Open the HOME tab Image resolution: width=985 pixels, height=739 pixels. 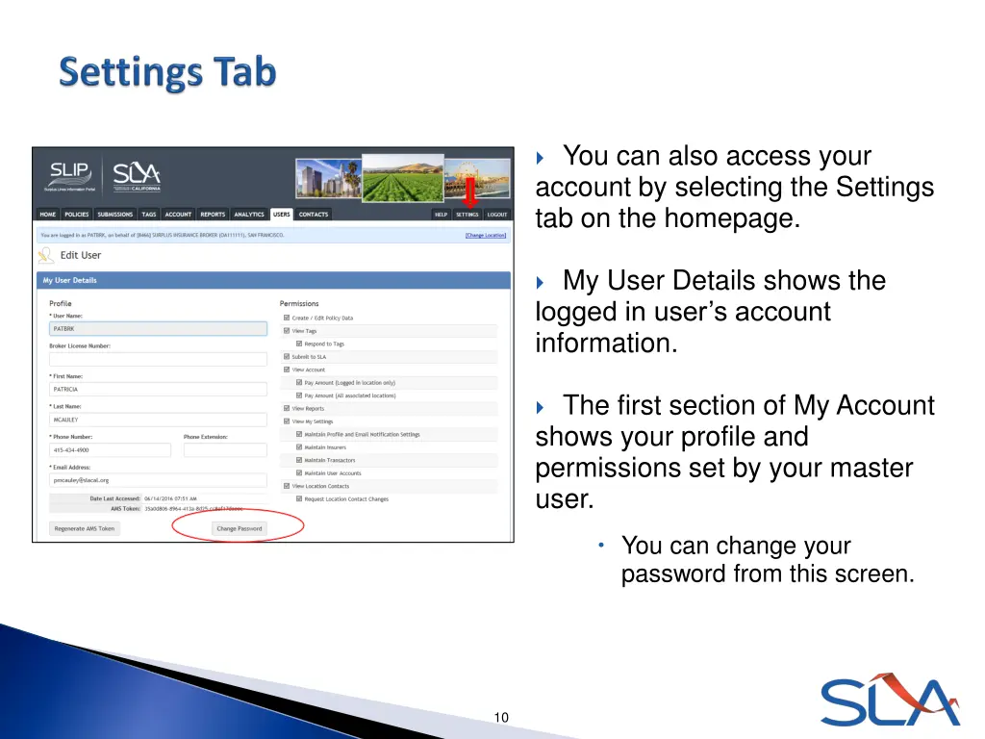48,215
